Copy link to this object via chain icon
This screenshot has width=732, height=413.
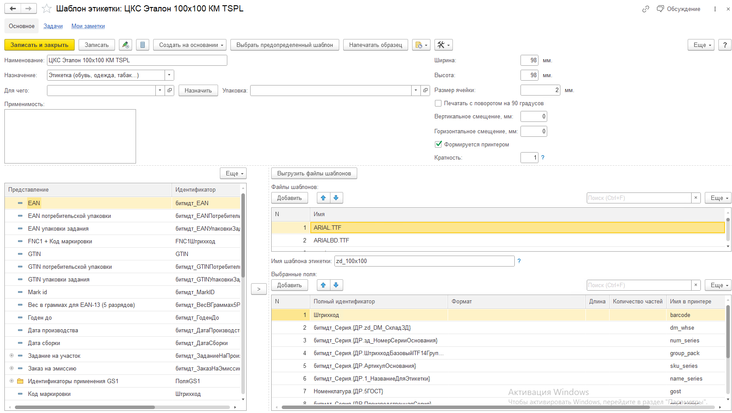pyautogui.click(x=646, y=9)
